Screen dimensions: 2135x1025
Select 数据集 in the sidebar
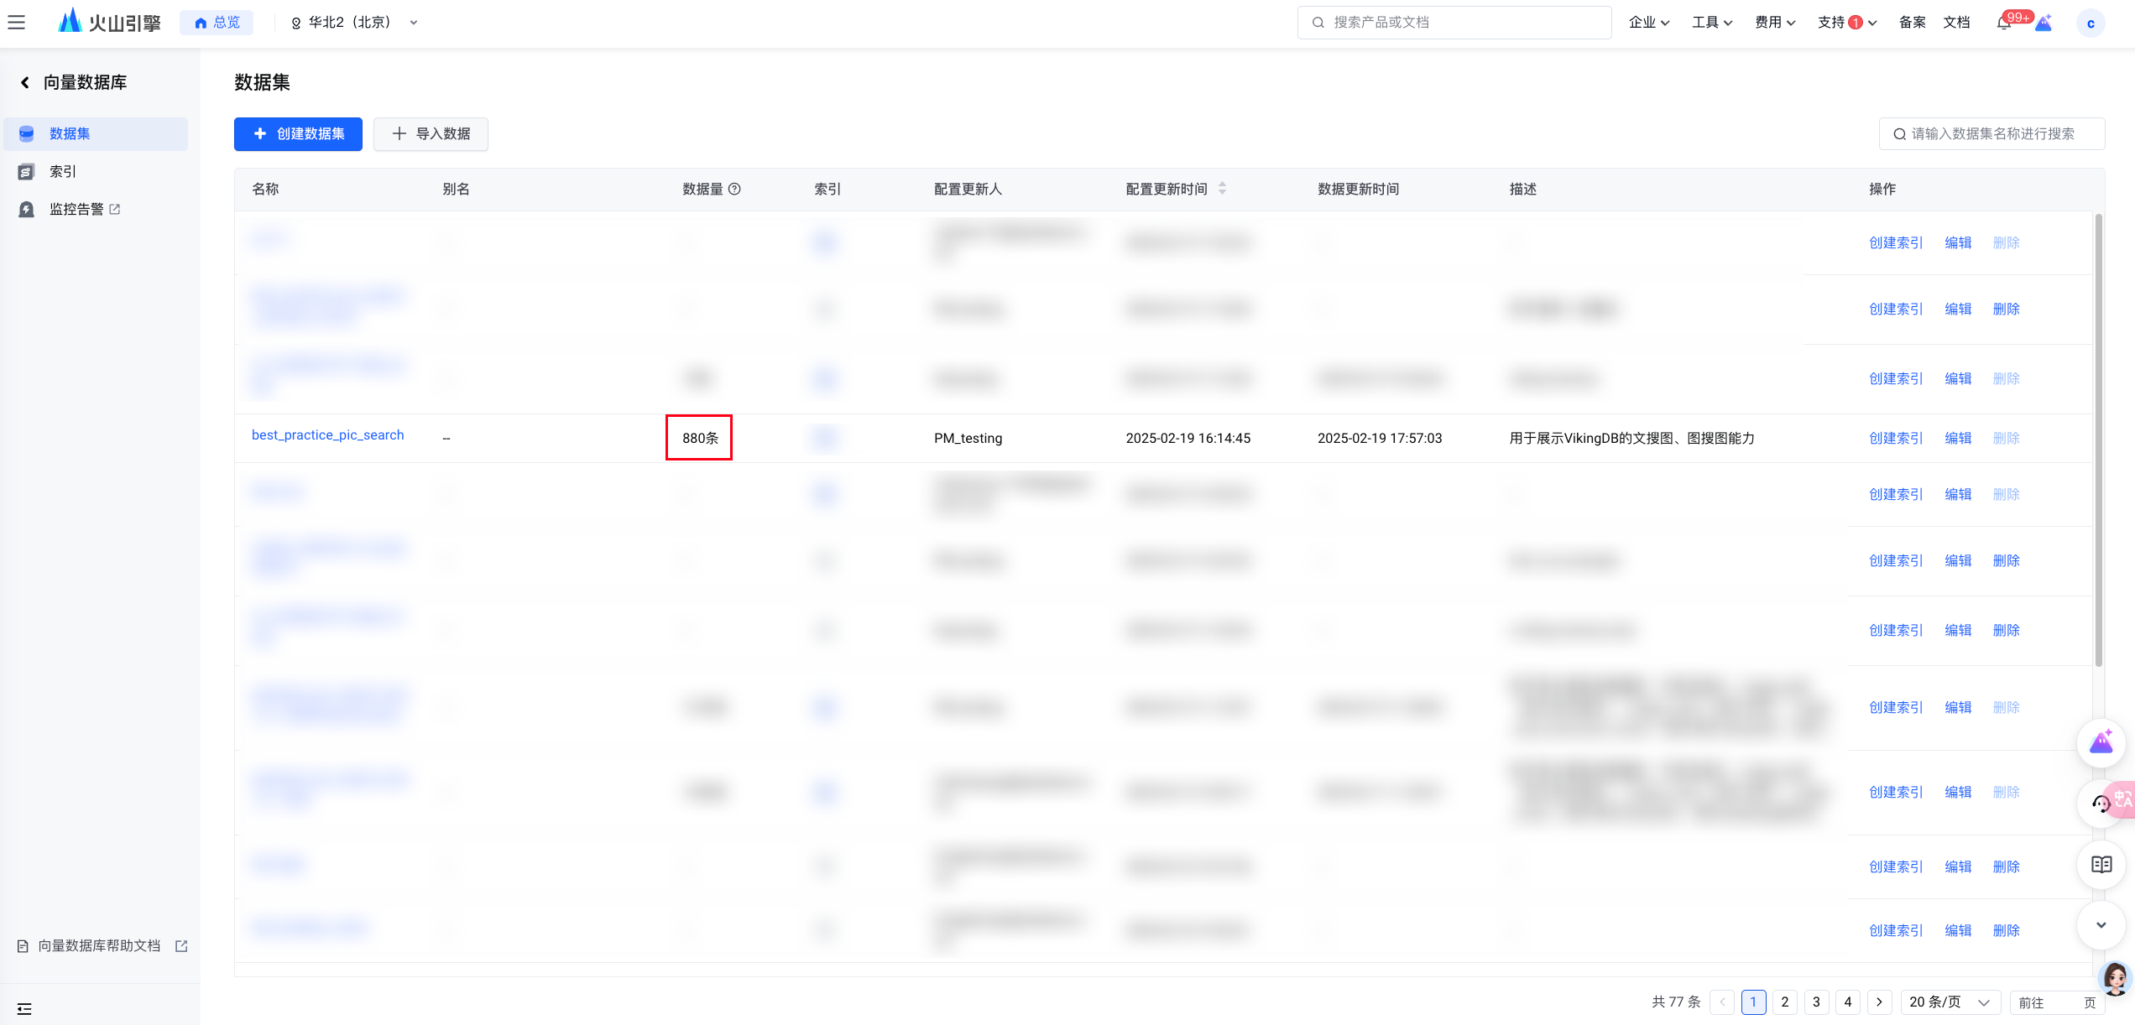[x=96, y=134]
